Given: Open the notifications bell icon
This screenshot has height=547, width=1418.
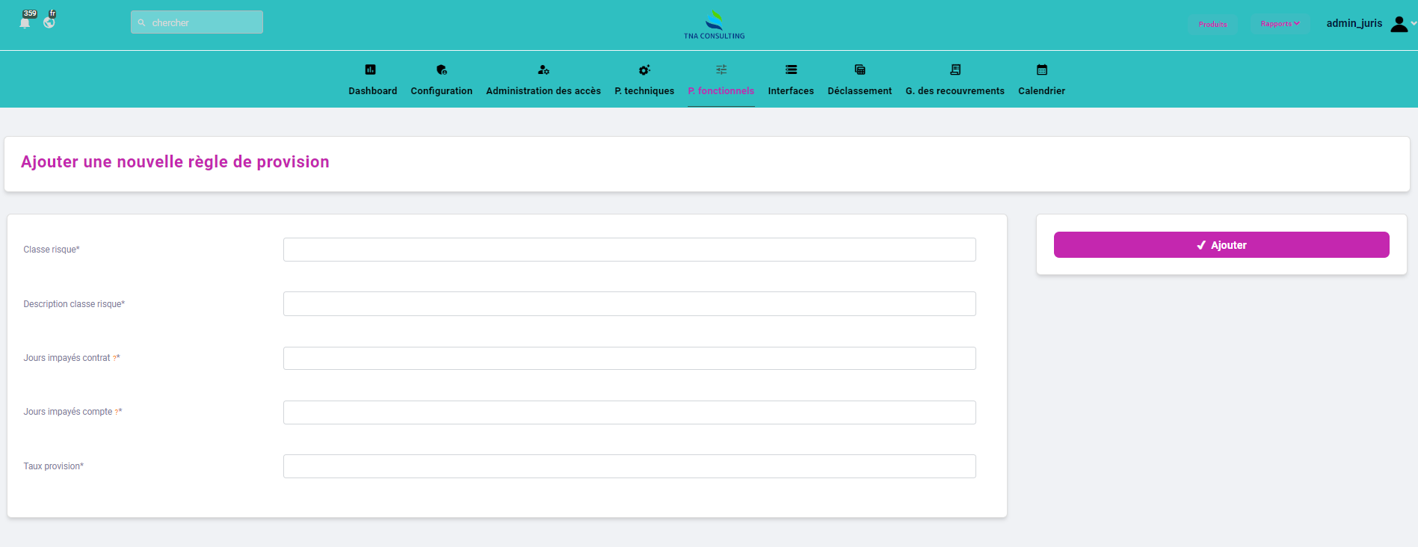Looking at the screenshot, I should [25, 22].
